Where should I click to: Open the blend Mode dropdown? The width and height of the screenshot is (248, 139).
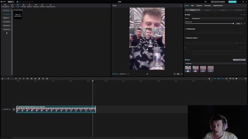pyautogui.click(x=217, y=19)
